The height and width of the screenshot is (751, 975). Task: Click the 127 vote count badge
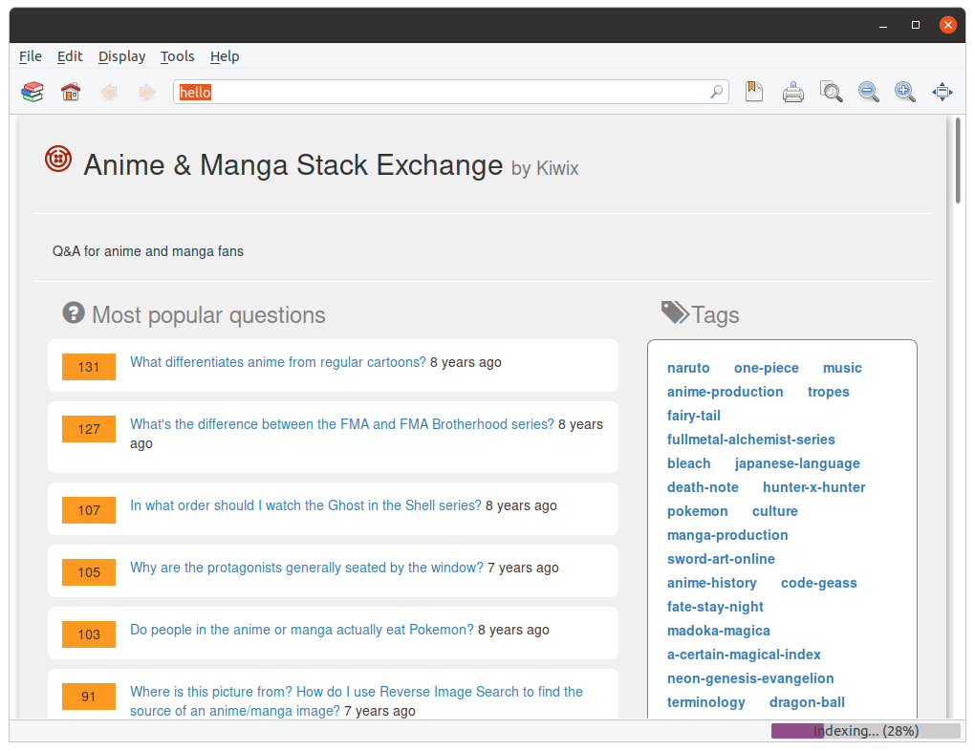(89, 429)
